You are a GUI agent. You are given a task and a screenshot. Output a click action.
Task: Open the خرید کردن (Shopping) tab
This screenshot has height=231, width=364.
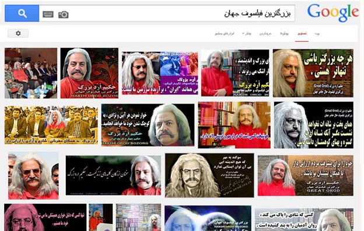tap(265, 34)
